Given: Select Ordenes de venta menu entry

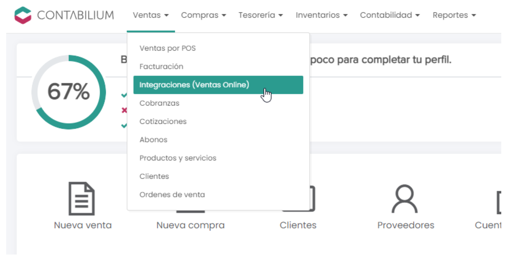Looking at the screenshot, I should pyautogui.click(x=172, y=195).
